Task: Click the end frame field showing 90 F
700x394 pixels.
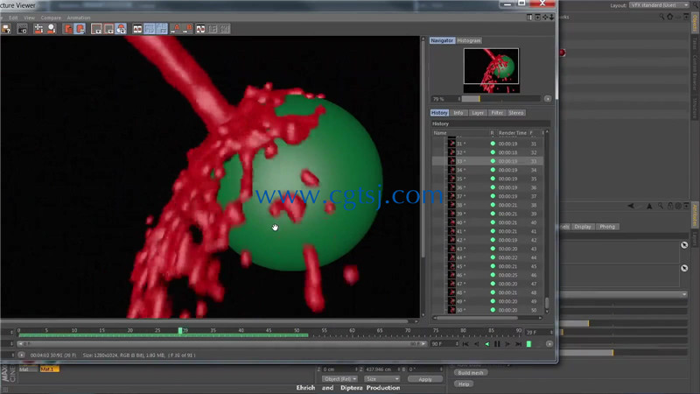Action: coord(444,344)
